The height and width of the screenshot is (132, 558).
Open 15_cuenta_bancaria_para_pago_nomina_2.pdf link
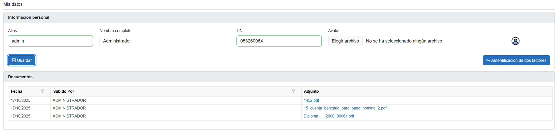pyautogui.click(x=345, y=108)
